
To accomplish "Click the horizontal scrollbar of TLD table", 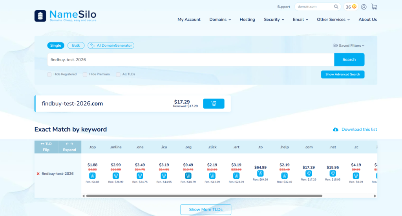I will [204, 196].
